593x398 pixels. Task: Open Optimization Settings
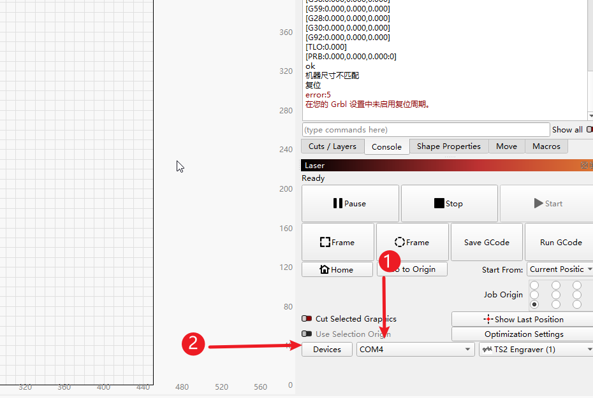click(x=523, y=334)
